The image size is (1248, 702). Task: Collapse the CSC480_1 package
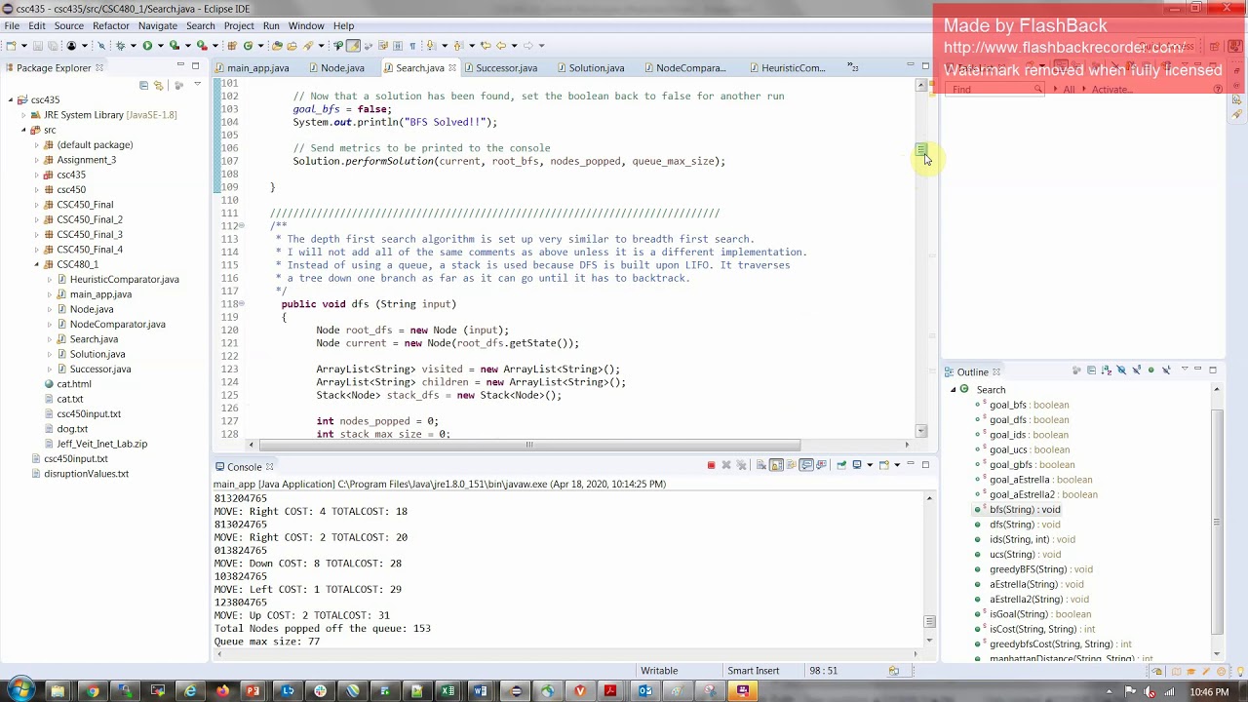36,264
